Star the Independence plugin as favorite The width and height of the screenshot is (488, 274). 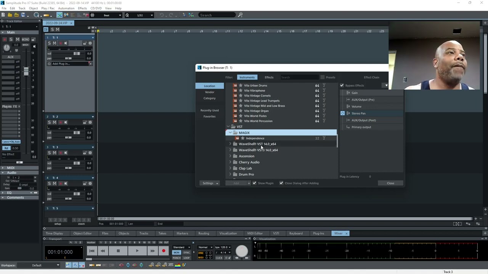tap(242, 138)
